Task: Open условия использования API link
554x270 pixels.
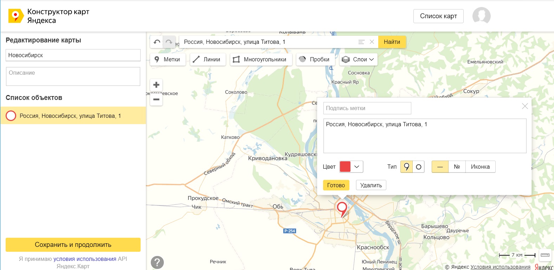Action: pos(85,259)
